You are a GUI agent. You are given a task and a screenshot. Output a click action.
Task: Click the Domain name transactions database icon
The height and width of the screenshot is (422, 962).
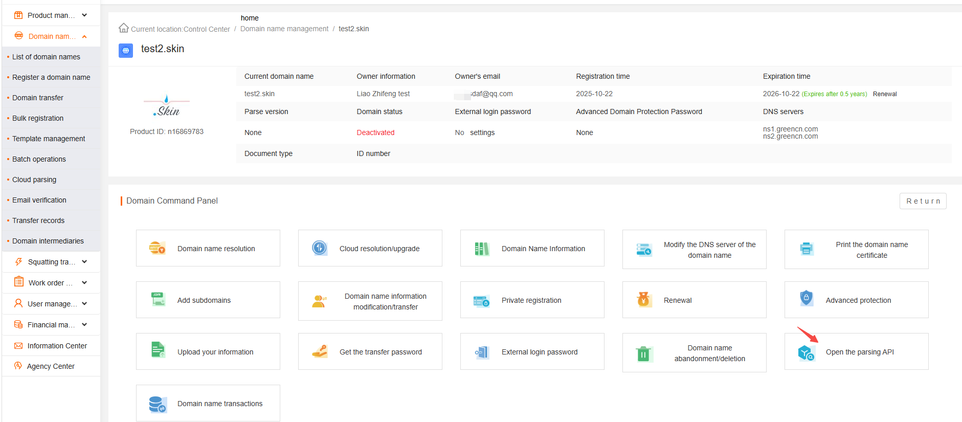point(157,404)
